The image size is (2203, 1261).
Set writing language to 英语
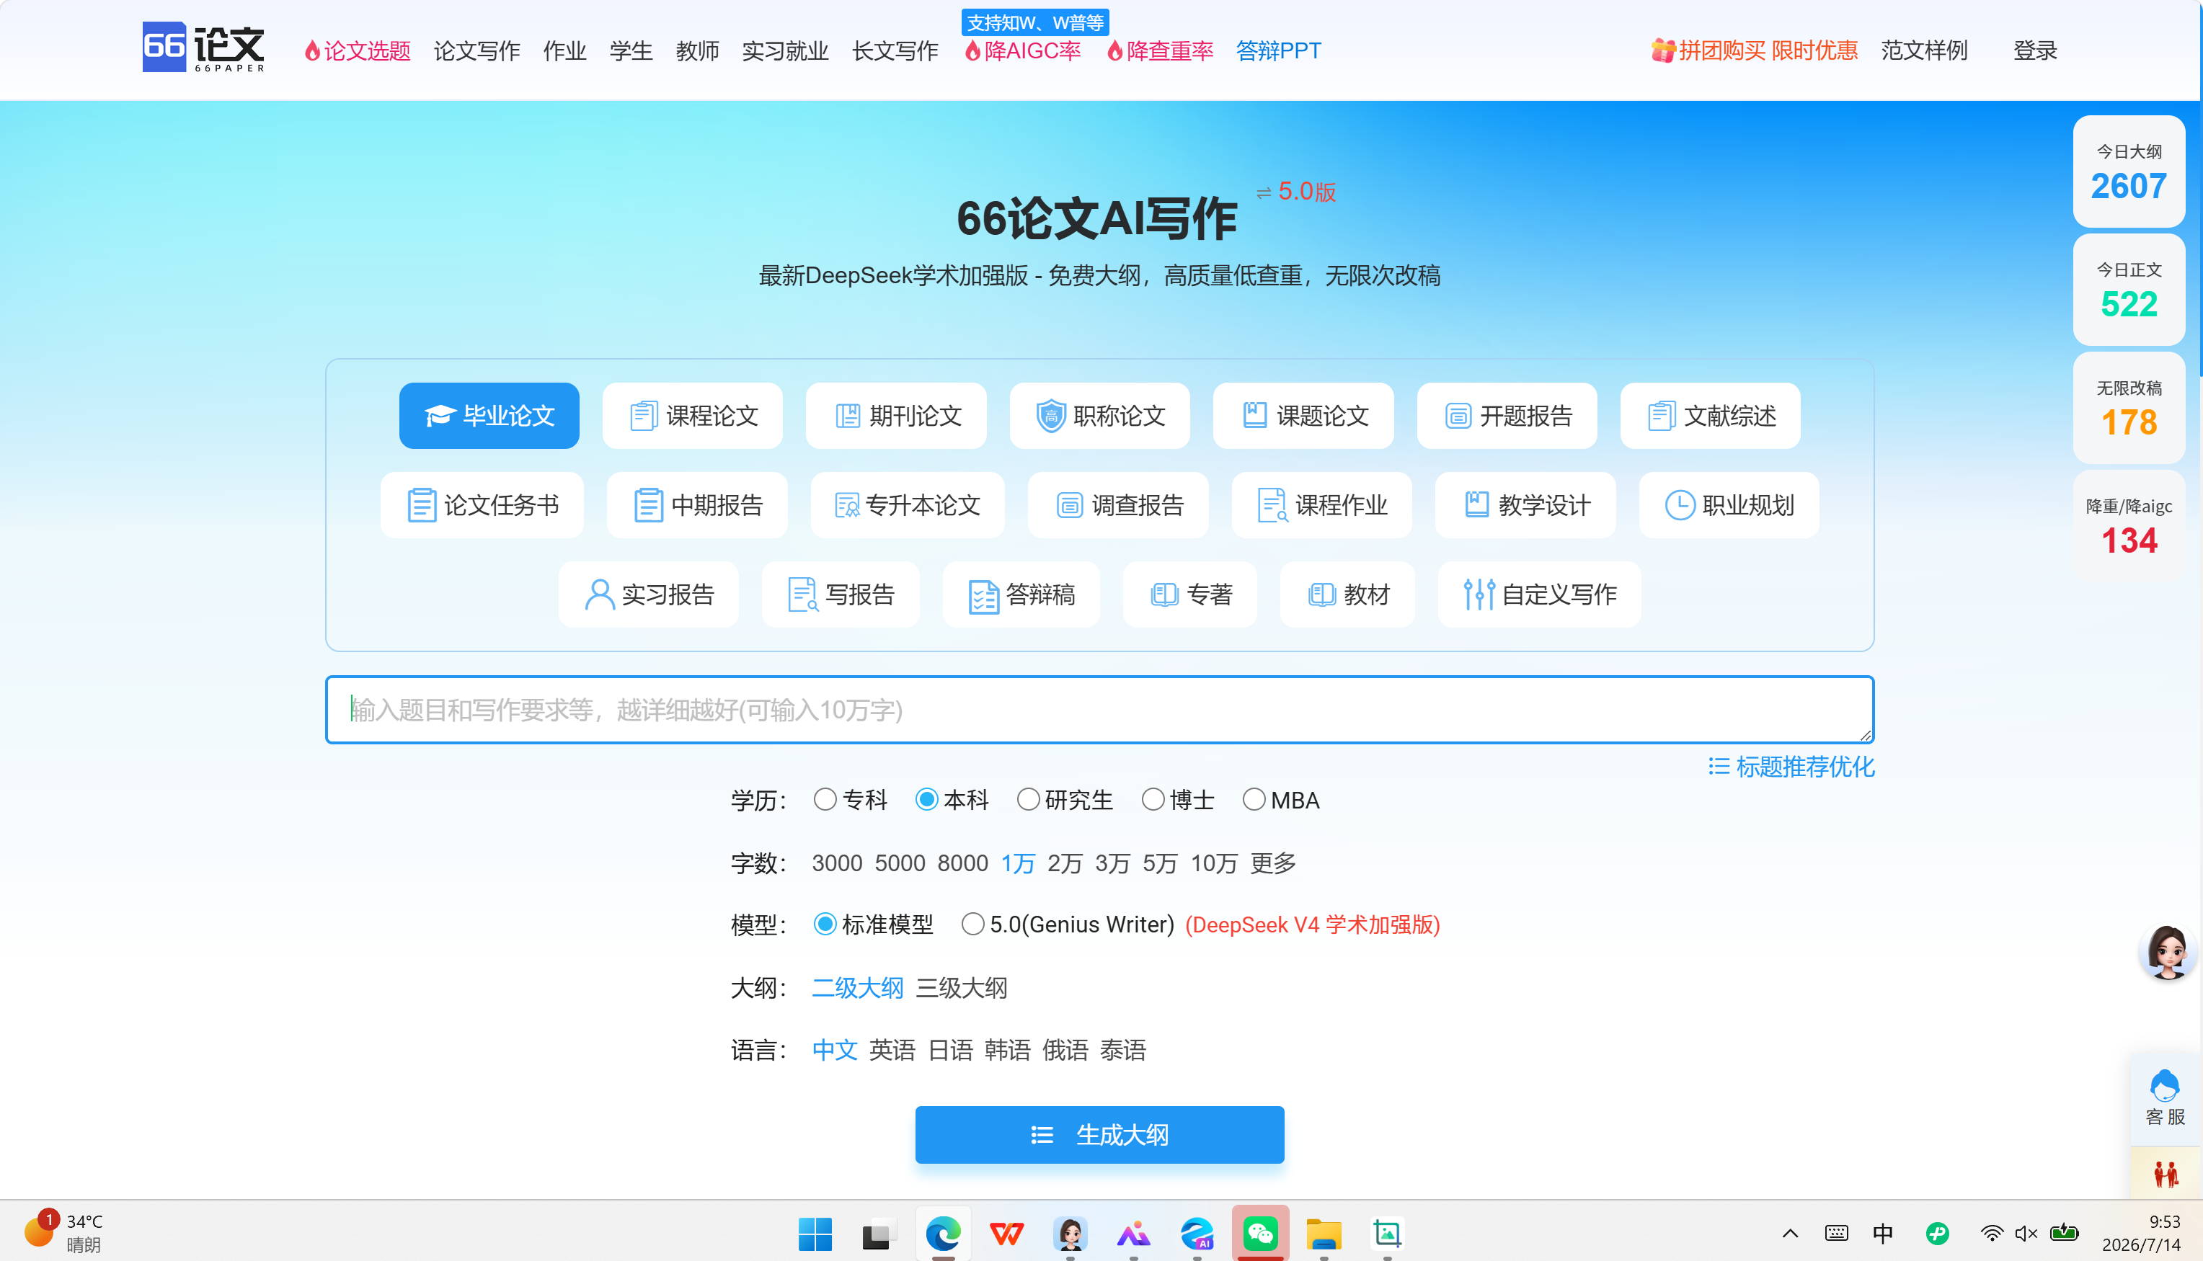[892, 1050]
